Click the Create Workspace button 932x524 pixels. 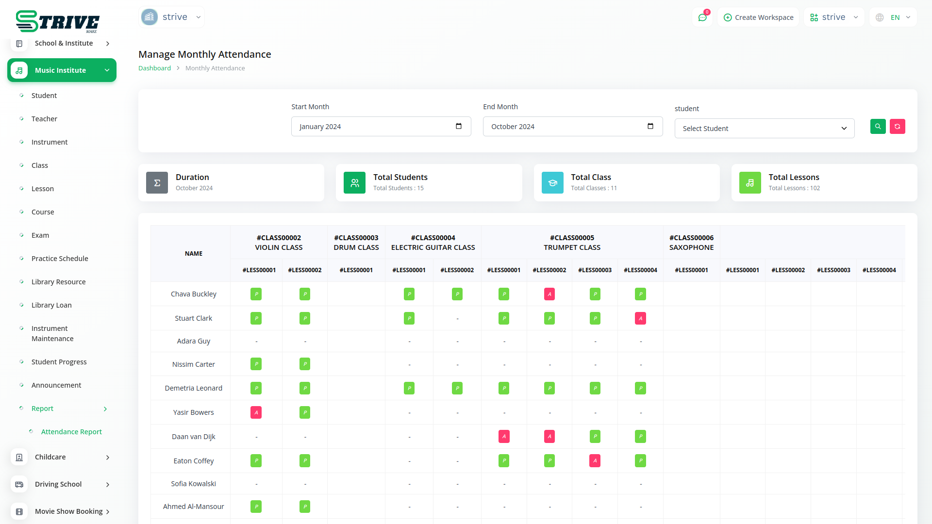tap(758, 17)
